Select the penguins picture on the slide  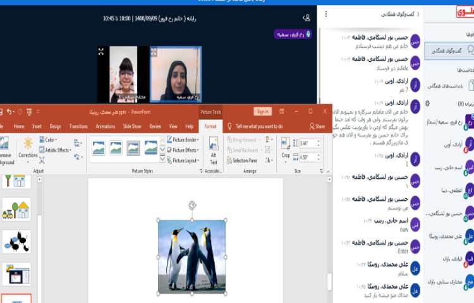(x=192, y=256)
